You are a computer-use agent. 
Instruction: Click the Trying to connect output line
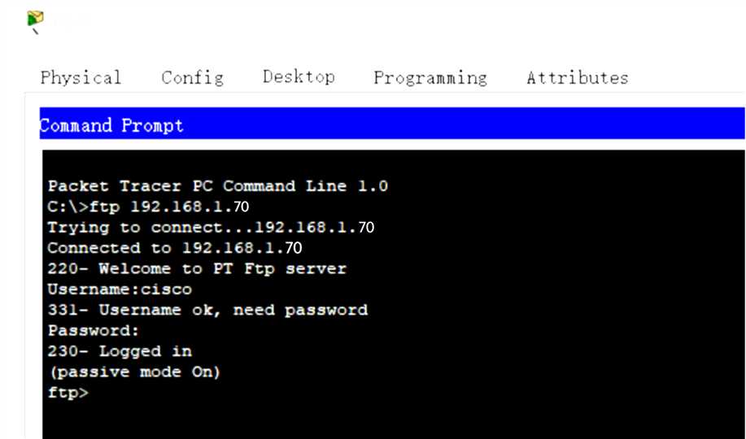pos(211,228)
